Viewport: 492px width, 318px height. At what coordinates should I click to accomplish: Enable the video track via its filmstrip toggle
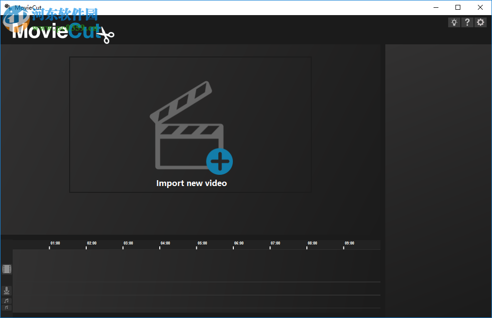tap(6, 269)
